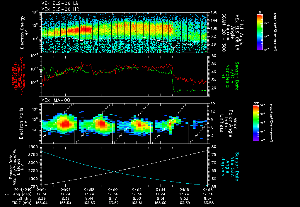Click the LST value '8.54'
The width and height of the screenshot is (300, 207).
[x=208, y=199]
